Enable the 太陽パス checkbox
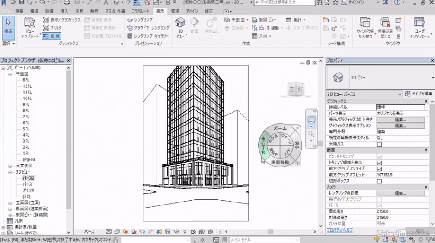The height and width of the screenshot is (243, 435). pyautogui.click(x=379, y=144)
